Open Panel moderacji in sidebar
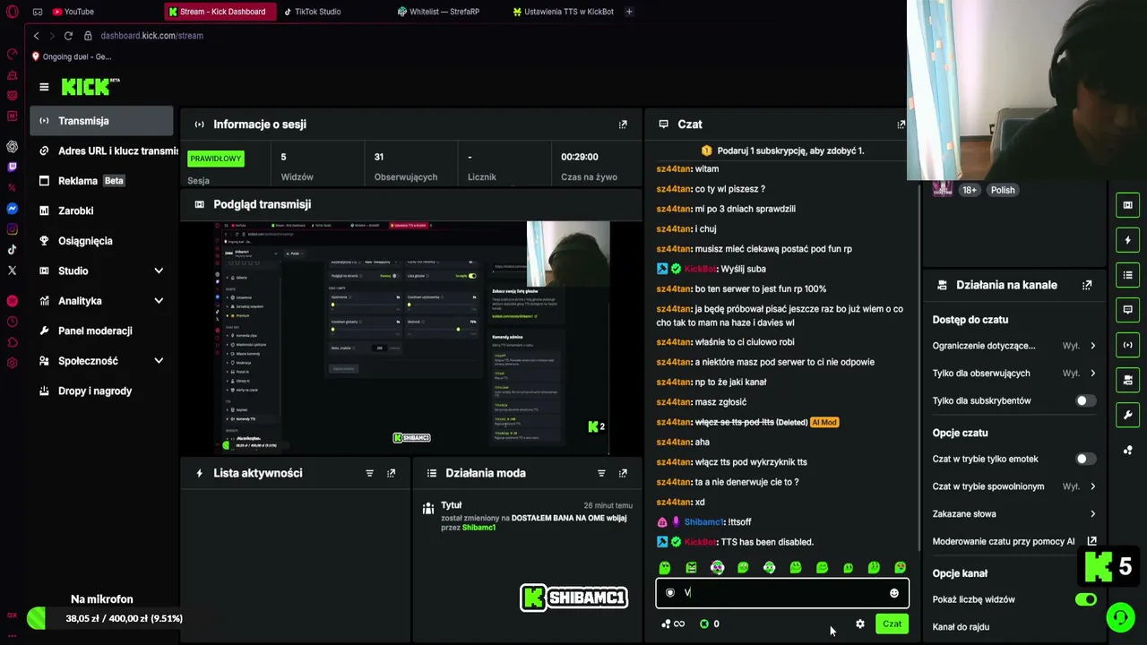 click(101, 331)
